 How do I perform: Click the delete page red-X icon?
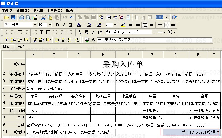(x=121, y=17)
